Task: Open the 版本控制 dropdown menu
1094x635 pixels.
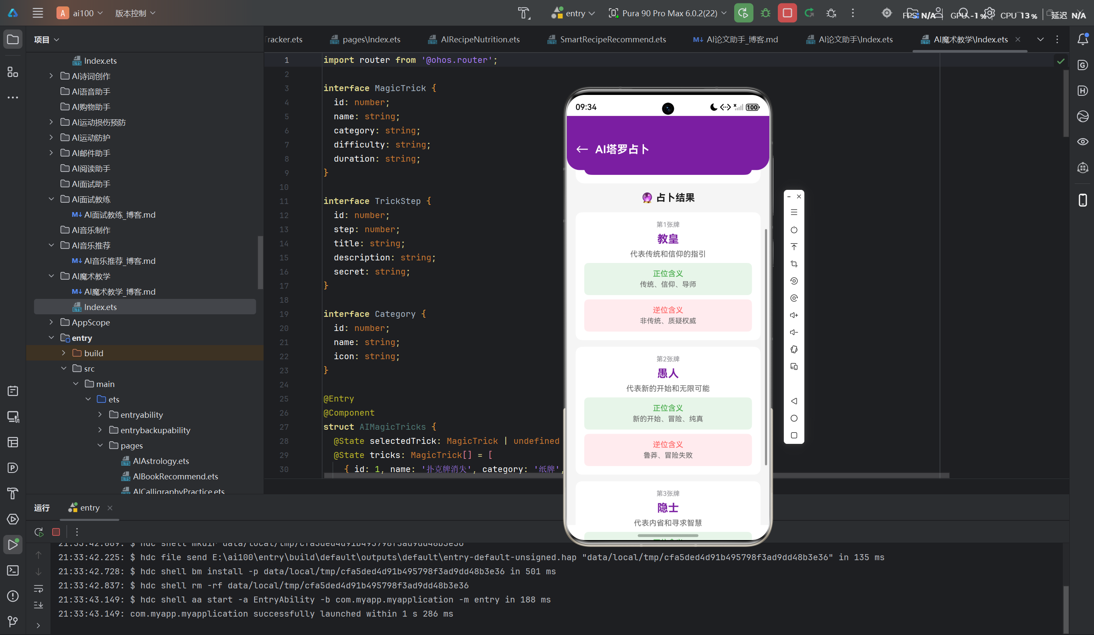Action: pyautogui.click(x=135, y=13)
